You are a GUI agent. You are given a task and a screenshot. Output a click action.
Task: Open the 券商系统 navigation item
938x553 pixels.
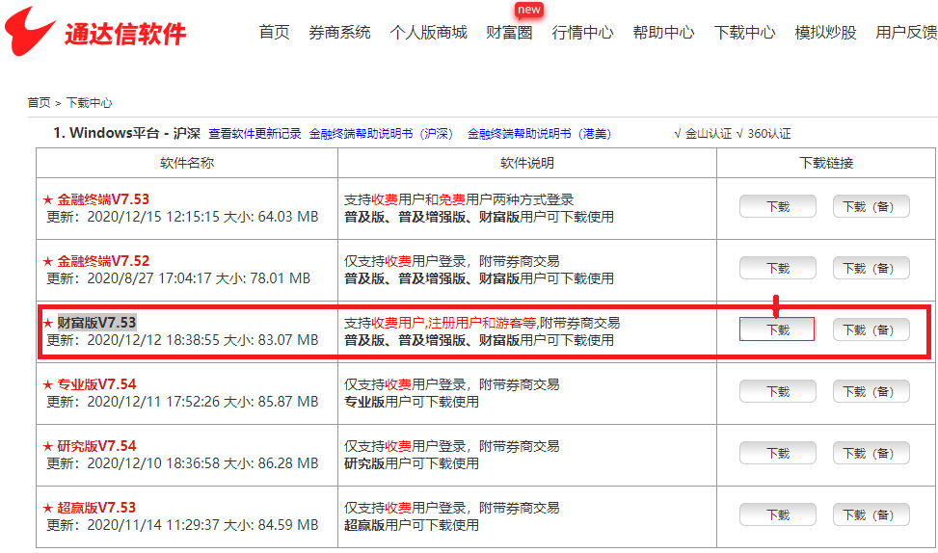click(x=339, y=33)
